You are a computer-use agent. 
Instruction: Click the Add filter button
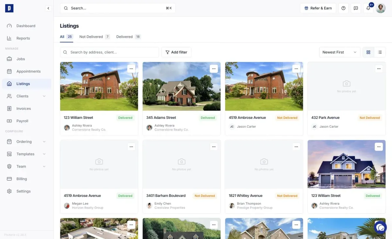tap(176, 52)
